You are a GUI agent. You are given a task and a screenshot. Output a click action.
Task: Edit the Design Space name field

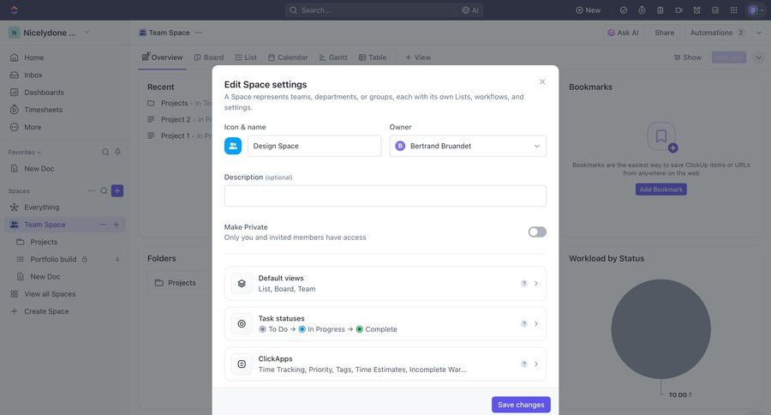(x=314, y=146)
